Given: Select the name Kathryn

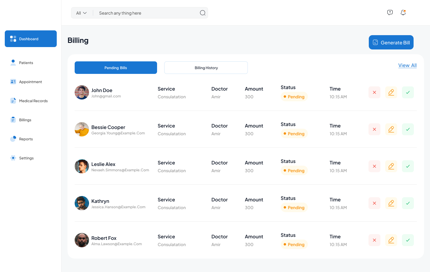Looking at the screenshot, I should 100,201.
